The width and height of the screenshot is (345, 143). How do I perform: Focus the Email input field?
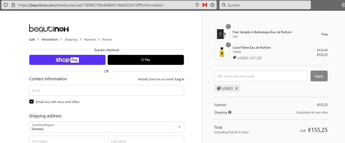tap(106, 90)
